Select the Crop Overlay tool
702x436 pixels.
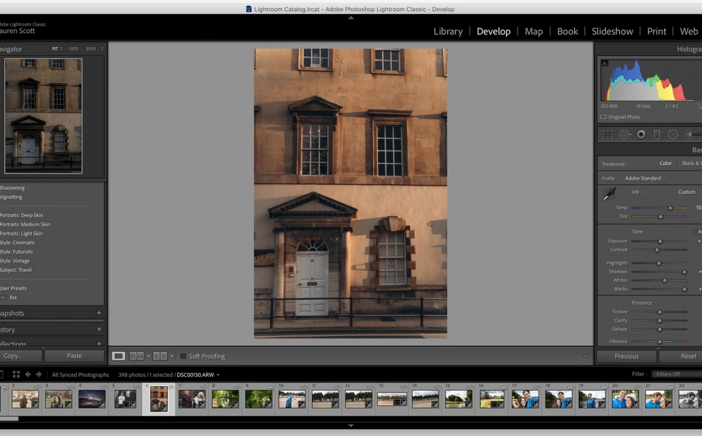pyautogui.click(x=608, y=134)
